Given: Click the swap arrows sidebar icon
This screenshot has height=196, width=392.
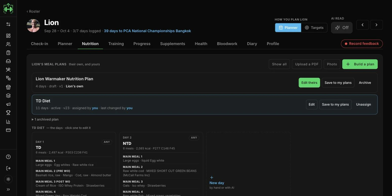Looking at the screenshot, I should (8, 24).
